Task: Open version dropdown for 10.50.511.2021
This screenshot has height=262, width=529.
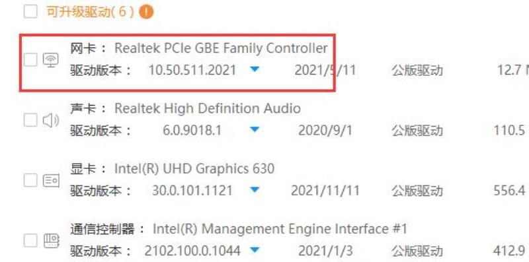Action: point(255,69)
